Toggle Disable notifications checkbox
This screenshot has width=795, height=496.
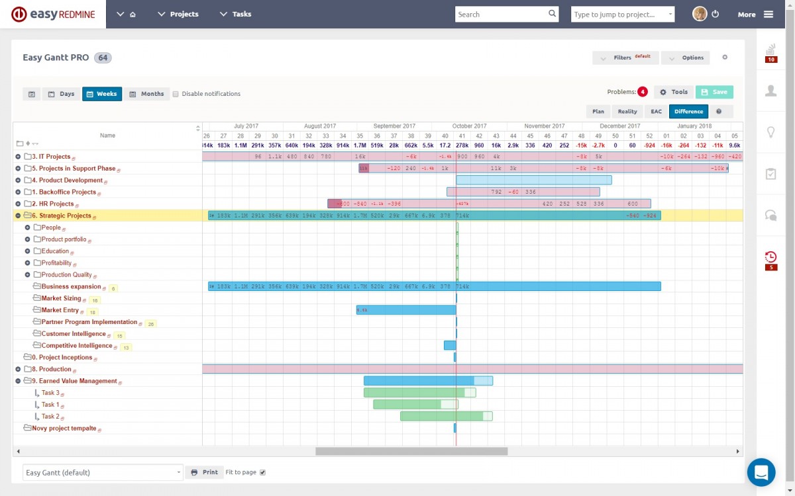(176, 94)
